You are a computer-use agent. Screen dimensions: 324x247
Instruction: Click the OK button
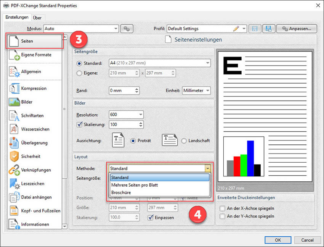[x=278, y=240]
